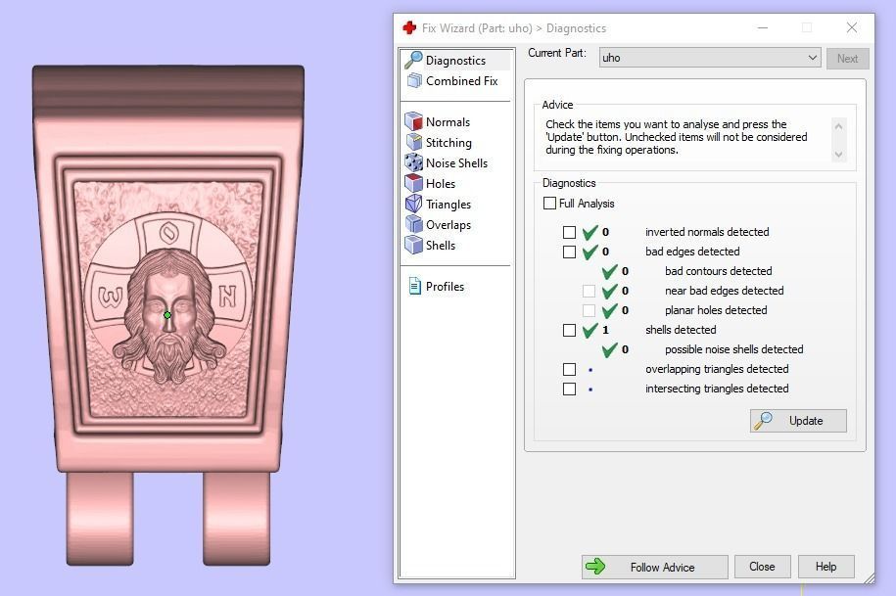
Task: Click the 'bad contours detected' text
Action: click(719, 271)
